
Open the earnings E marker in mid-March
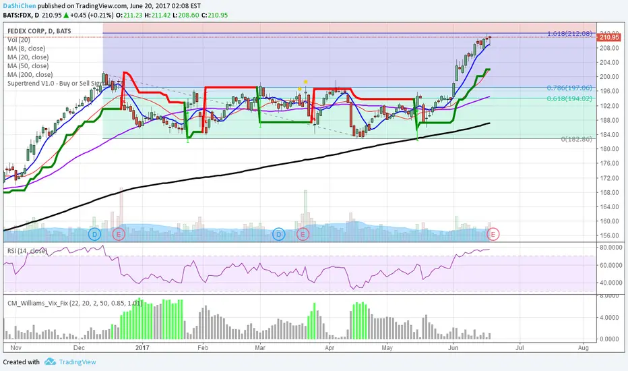click(x=303, y=234)
